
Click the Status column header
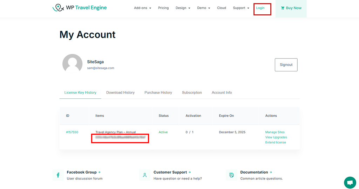pos(163,115)
